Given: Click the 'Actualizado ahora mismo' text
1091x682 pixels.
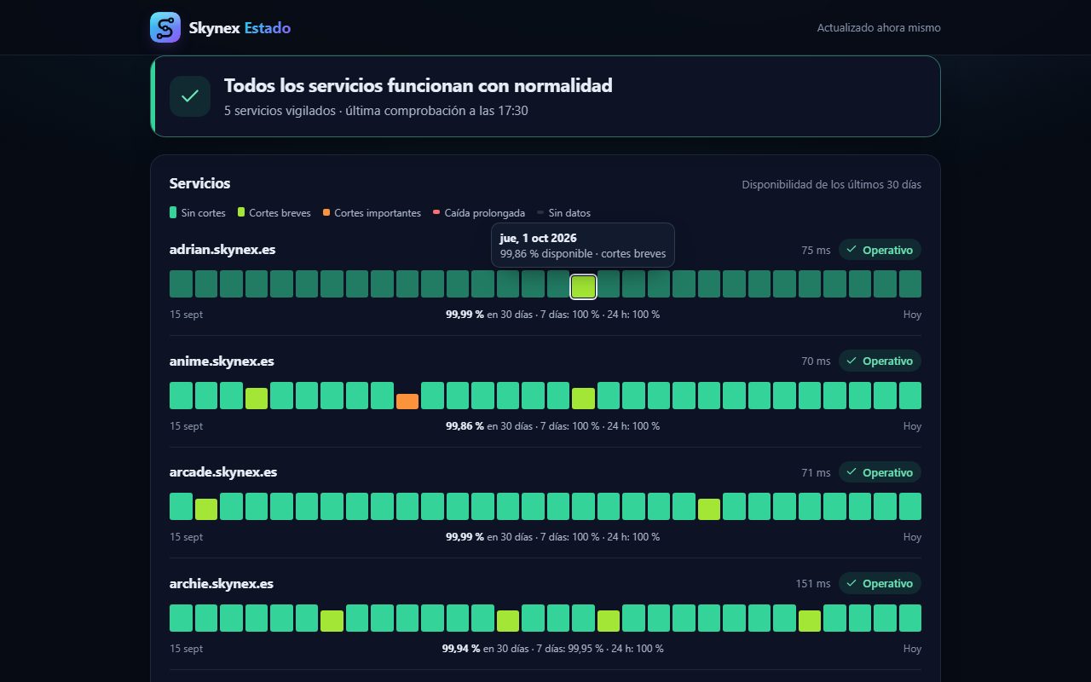Looking at the screenshot, I should [x=879, y=27].
